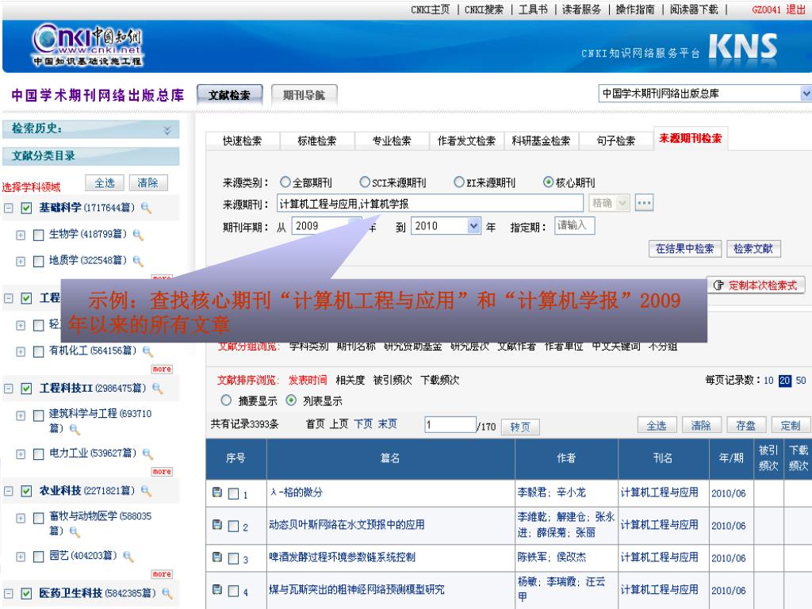Image resolution: width=812 pixels, height=609 pixels.
Task: Switch to 快速检索 tab
Action: coord(243,140)
